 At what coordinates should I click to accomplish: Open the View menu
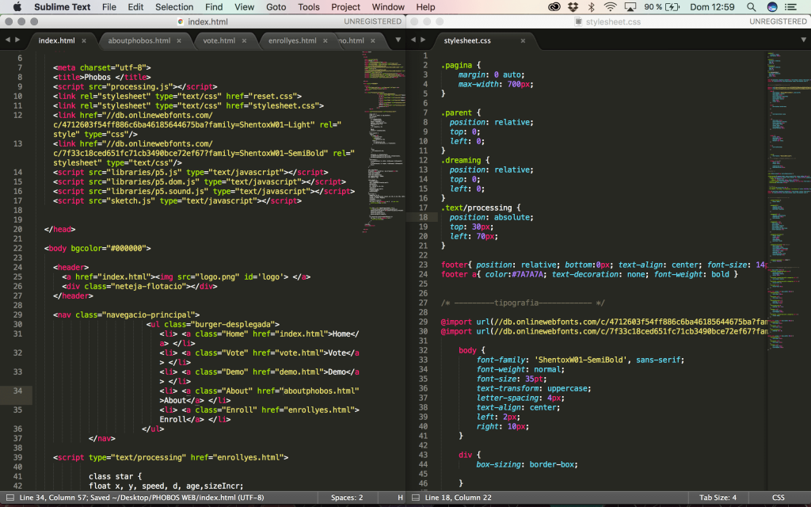(x=244, y=6)
